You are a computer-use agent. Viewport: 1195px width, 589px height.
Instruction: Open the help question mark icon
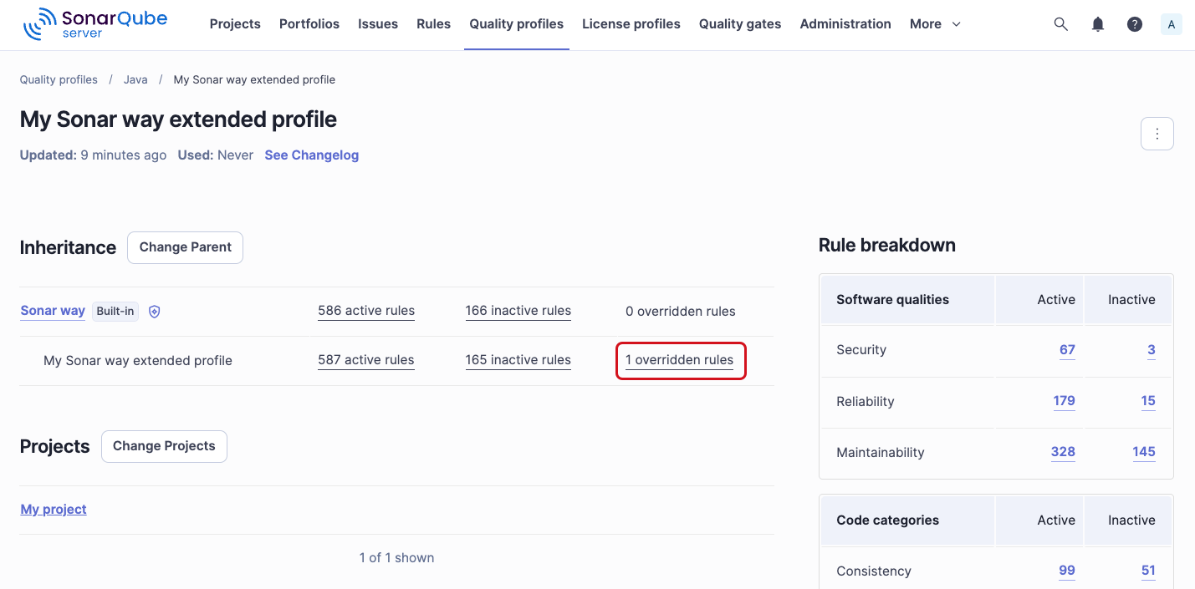[x=1135, y=24]
